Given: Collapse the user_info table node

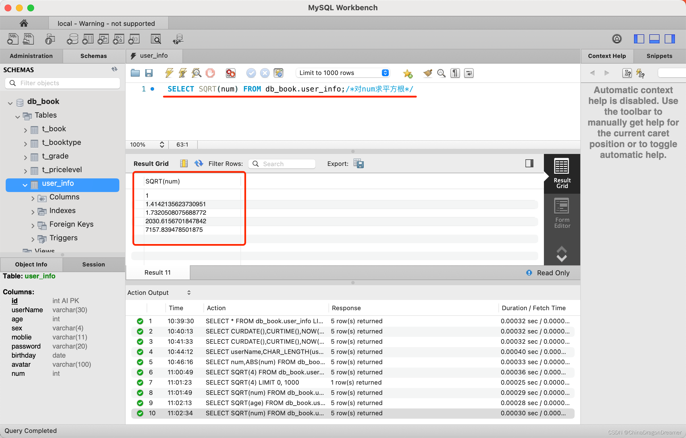Looking at the screenshot, I should (25, 185).
